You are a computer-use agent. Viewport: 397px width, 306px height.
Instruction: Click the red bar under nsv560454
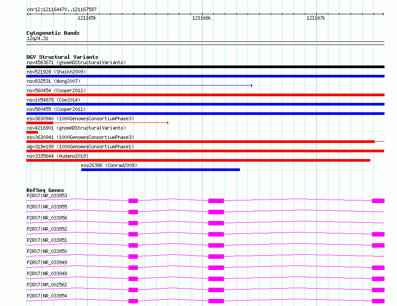[x=205, y=95]
